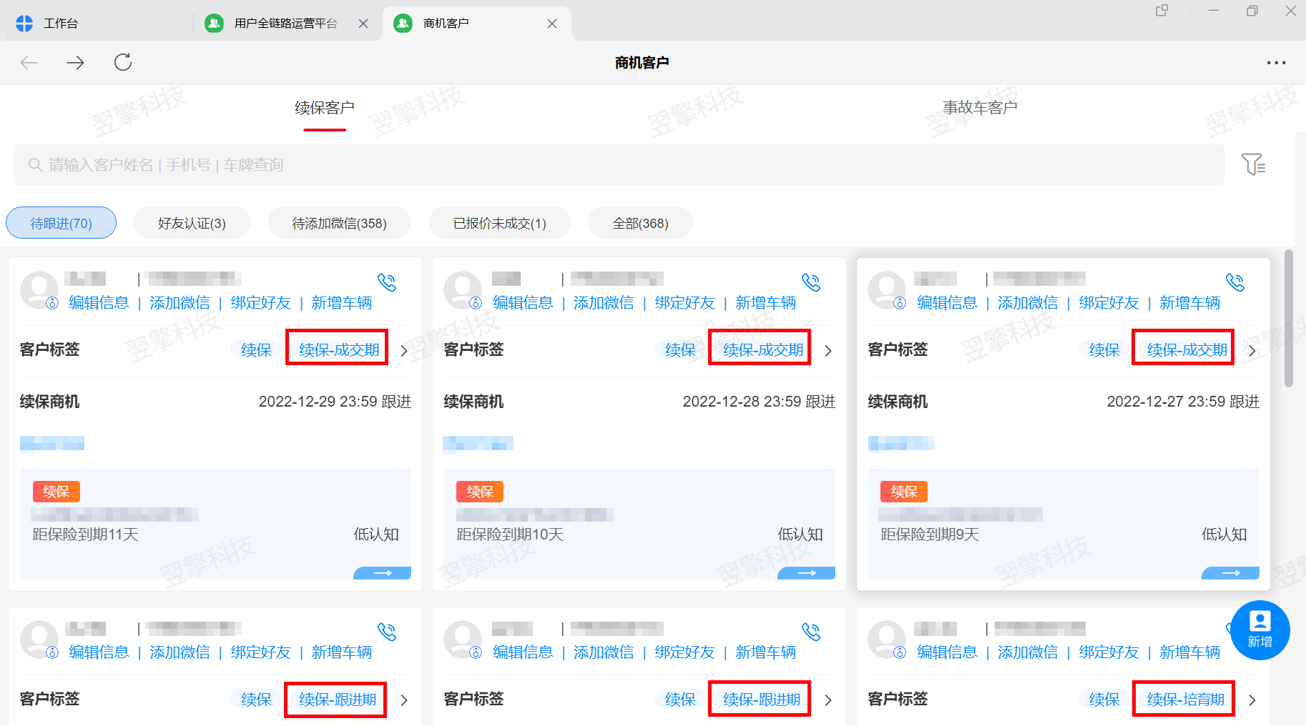Click 跟进 on the 2022-12-29 续保商机
Screen dimensions: 1306x726
[398, 402]
